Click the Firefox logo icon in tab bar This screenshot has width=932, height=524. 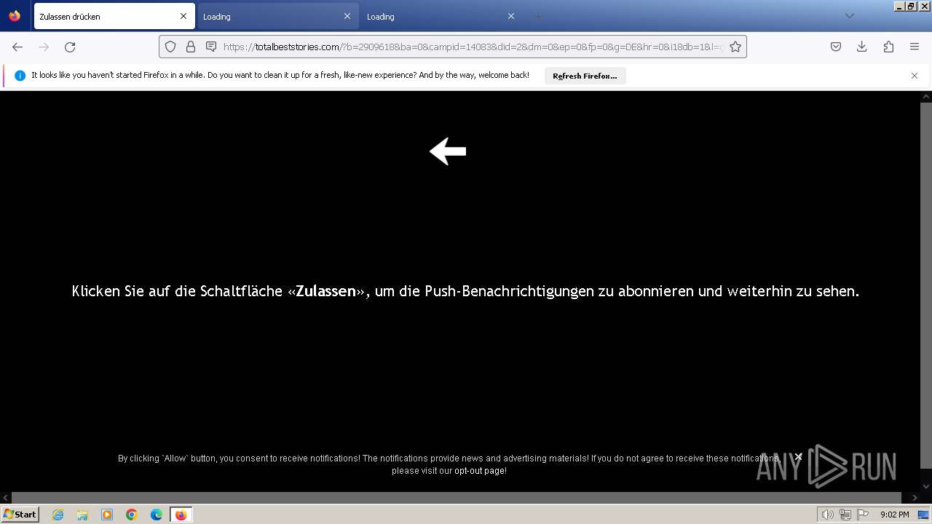15,15
